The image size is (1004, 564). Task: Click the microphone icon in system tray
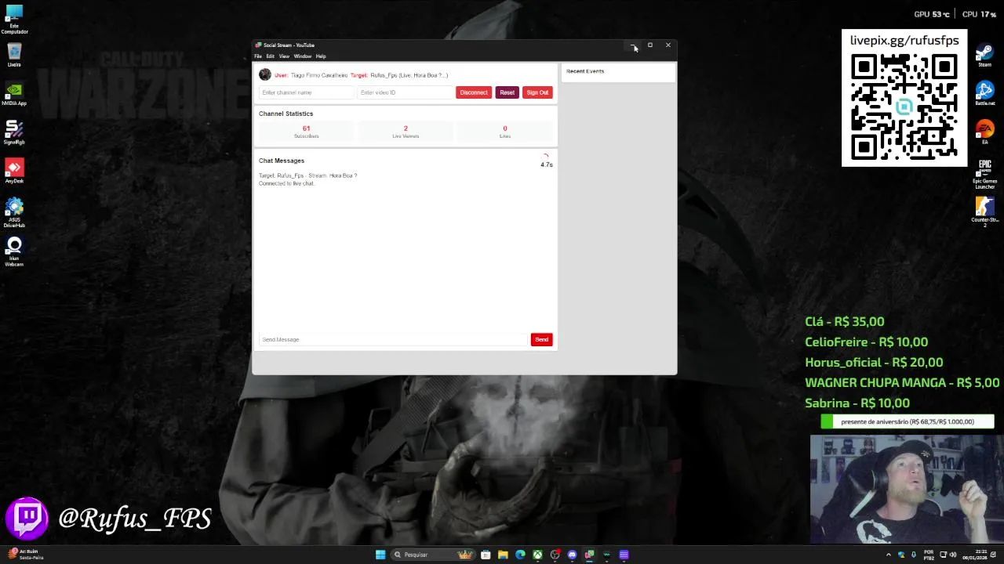(x=913, y=555)
